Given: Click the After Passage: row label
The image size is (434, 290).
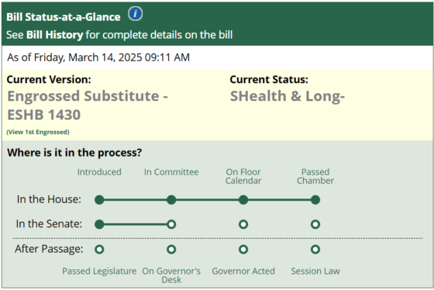Looking at the screenshot, I should click(x=49, y=249).
